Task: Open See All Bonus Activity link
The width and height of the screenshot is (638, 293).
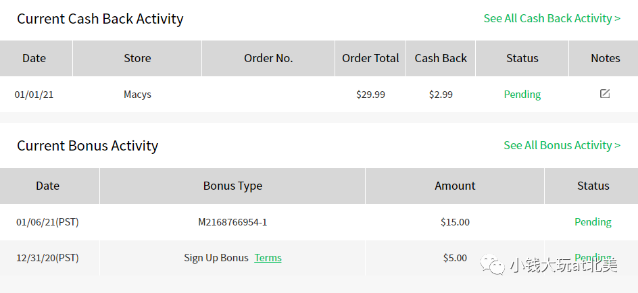Action: (x=562, y=145)
